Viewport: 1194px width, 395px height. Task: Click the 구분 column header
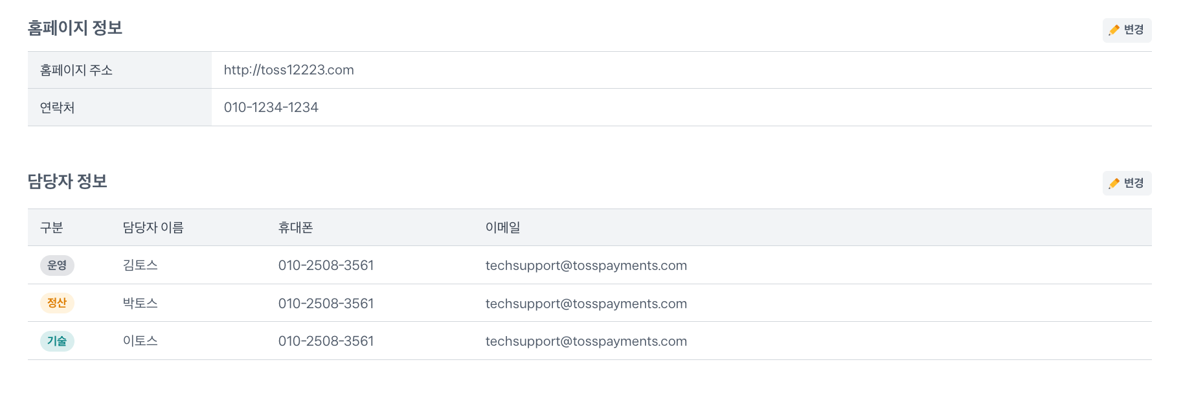click(52, 227)
